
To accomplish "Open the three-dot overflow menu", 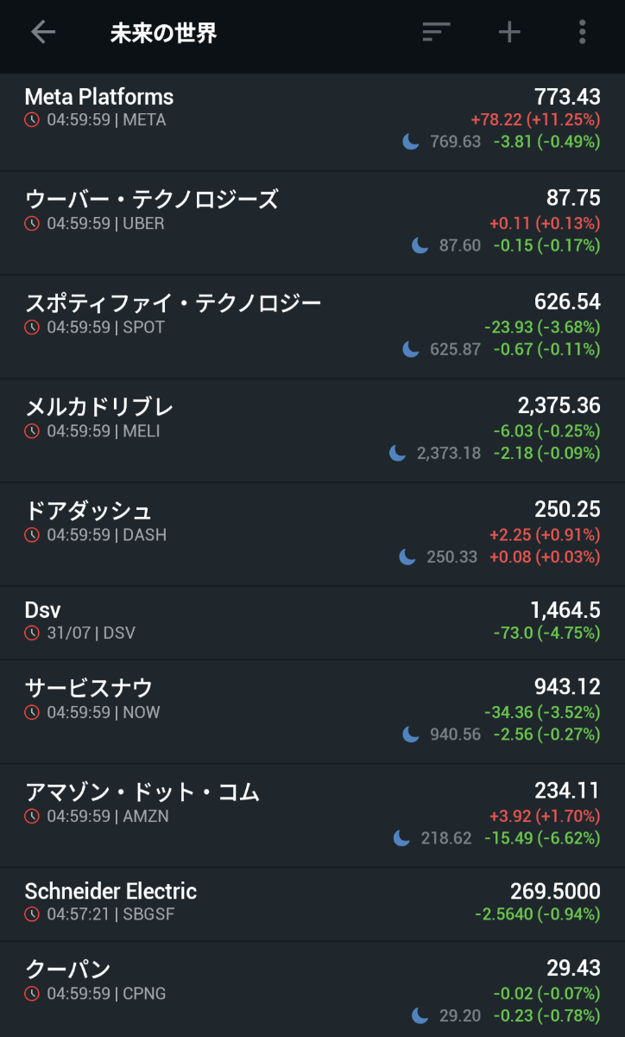I will [x=583, y=33].
